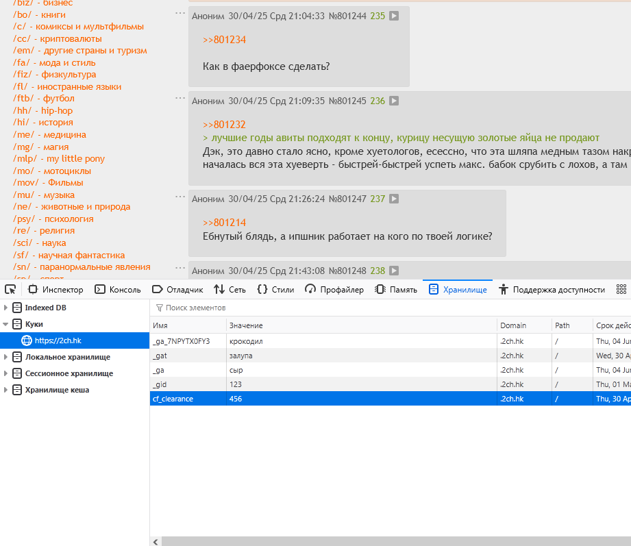Viewport: 631px width, 546px height.
Task: Click the play icon on post 235
Action: 394,16
